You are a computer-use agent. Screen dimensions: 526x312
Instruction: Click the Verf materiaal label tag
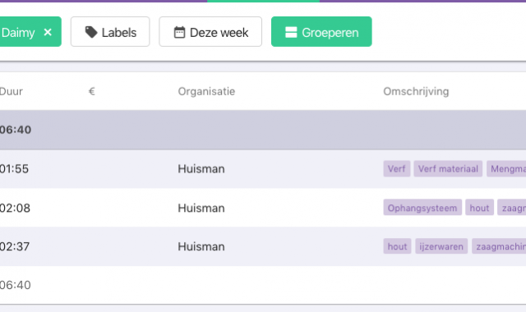448,168
